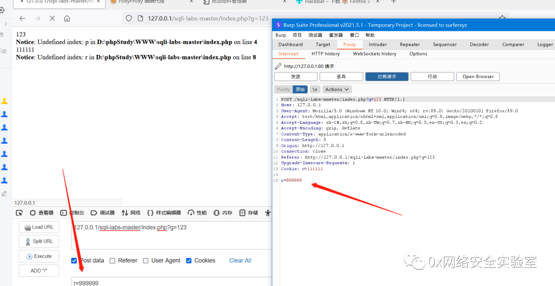Click the Clear All link
Viewport: 555px width, 286px height.
[x=240, y=260]
